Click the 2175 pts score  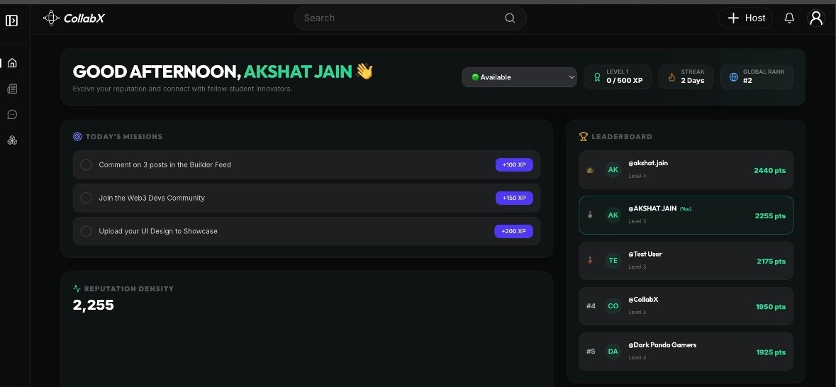click(x=771, y=262)
